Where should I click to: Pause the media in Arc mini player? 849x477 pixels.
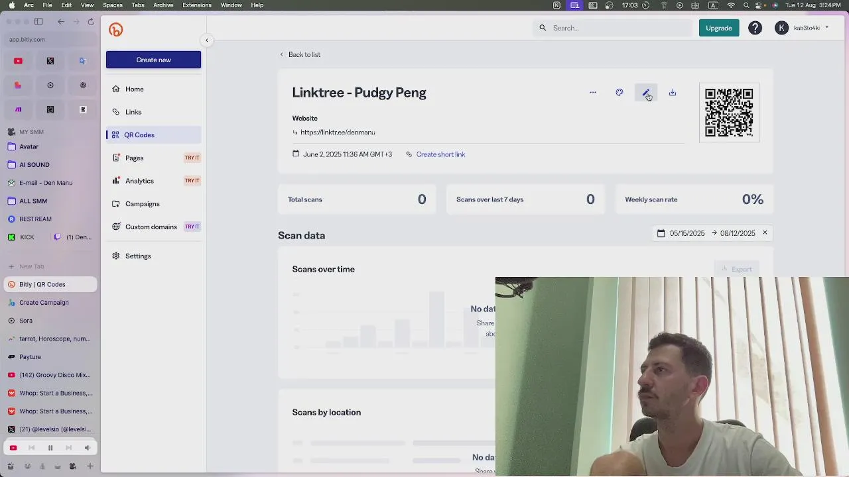(x=50, y=448)
